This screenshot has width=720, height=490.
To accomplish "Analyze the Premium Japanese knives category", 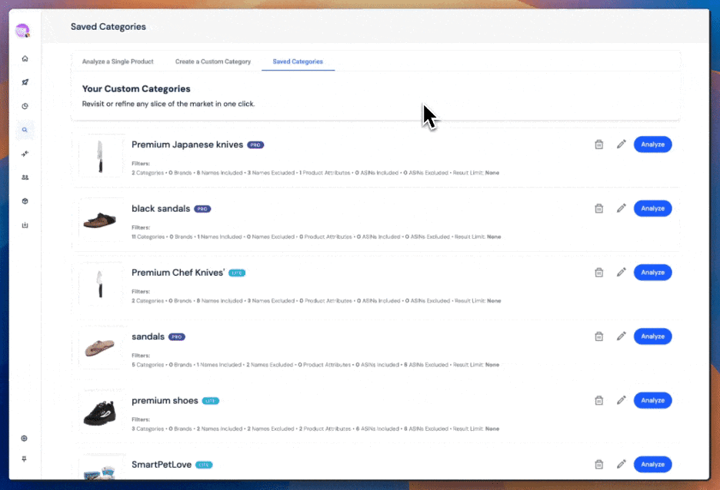I will pos(652,144).
